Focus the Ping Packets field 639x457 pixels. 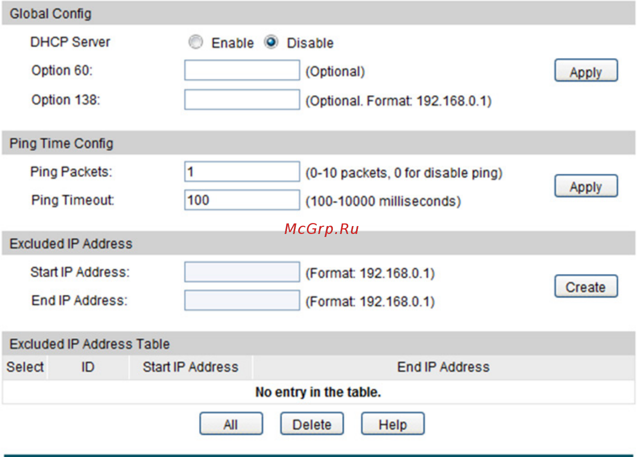pos(242,172)
